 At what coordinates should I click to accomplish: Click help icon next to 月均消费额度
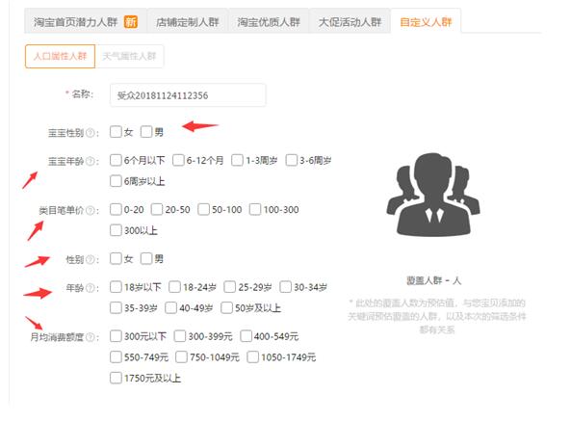(91, 337)
